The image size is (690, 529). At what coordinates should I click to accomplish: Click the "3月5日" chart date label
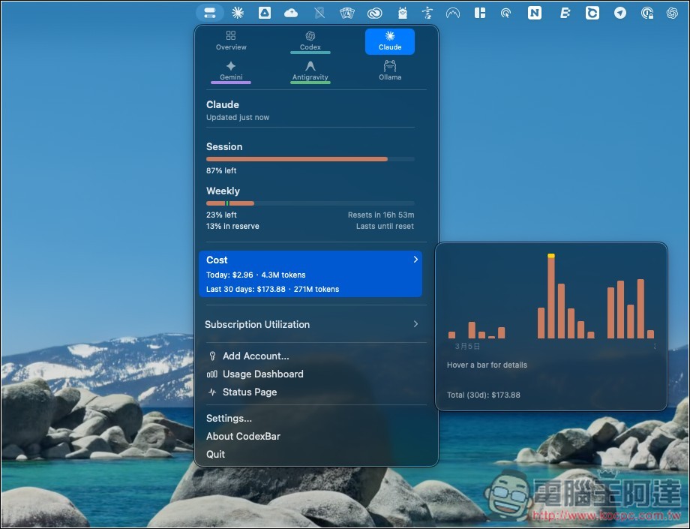(467, 347)
